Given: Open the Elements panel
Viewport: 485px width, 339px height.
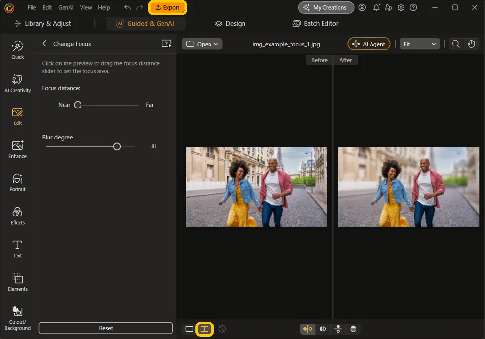Looking at the screenshot, I should tap(17, 282).
